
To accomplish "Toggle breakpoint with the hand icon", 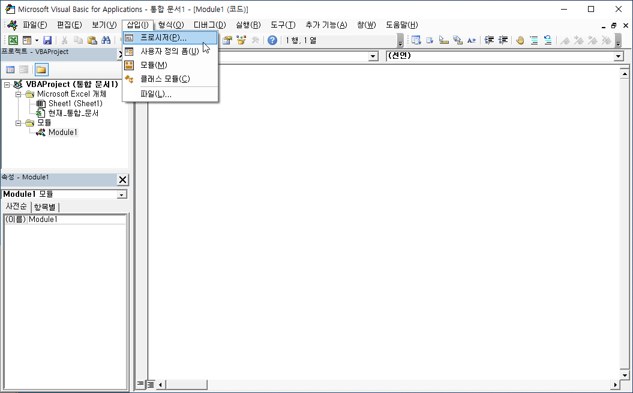I will pyautogui.click(x=520, y=40).
